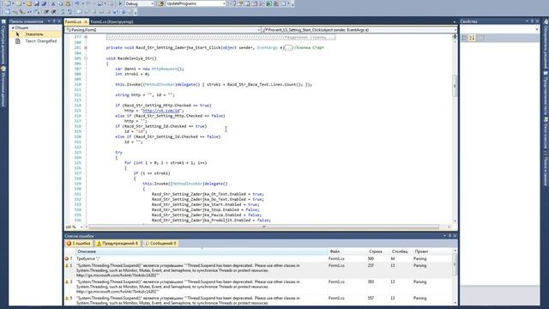Click the Add New Item toolbar icon
The image size is (549, 309).
[x=18, y=3]
